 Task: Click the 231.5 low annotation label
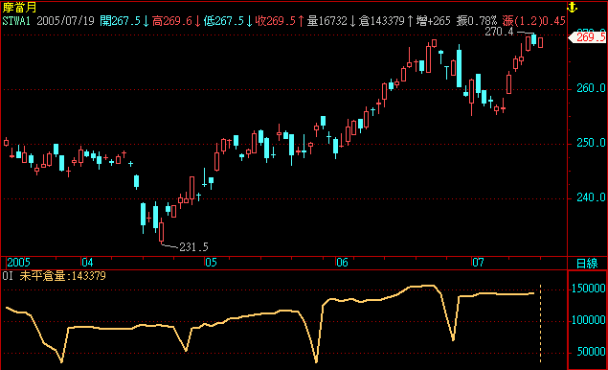[x=193, y=247]
